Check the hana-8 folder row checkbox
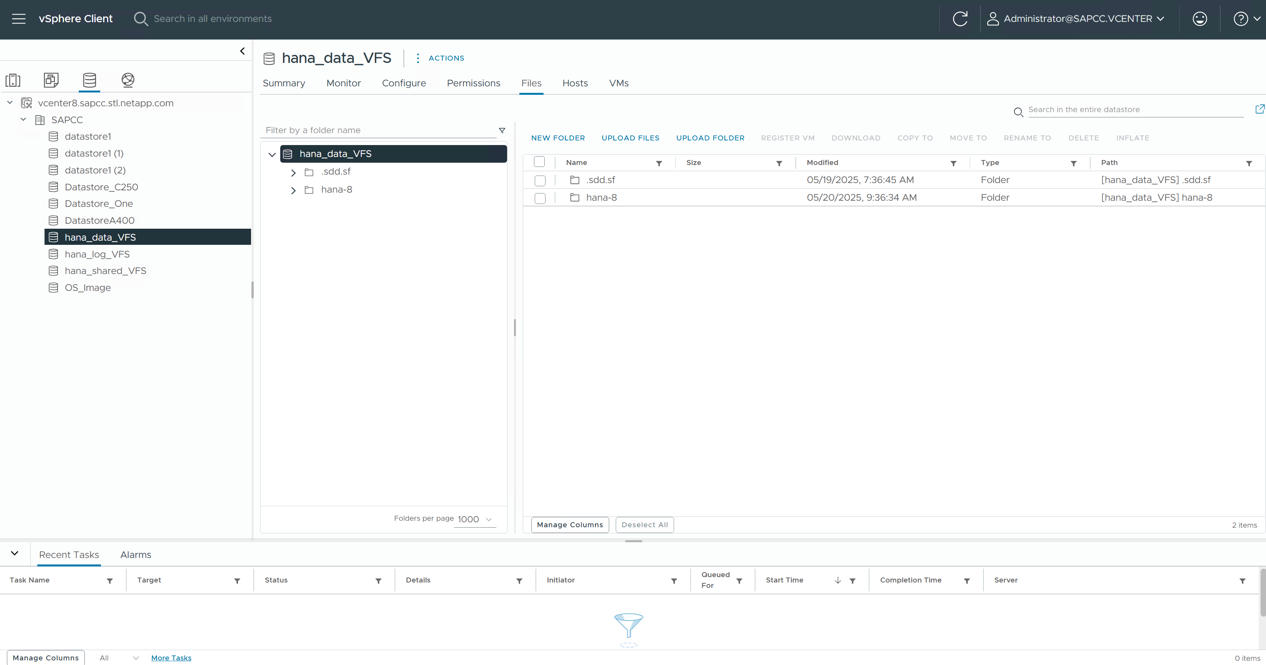Viewport: 1266px width, 665px height. point(540,198)
